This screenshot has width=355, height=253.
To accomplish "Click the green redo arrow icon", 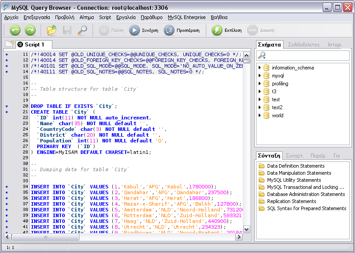I will [x=30, y=30].
